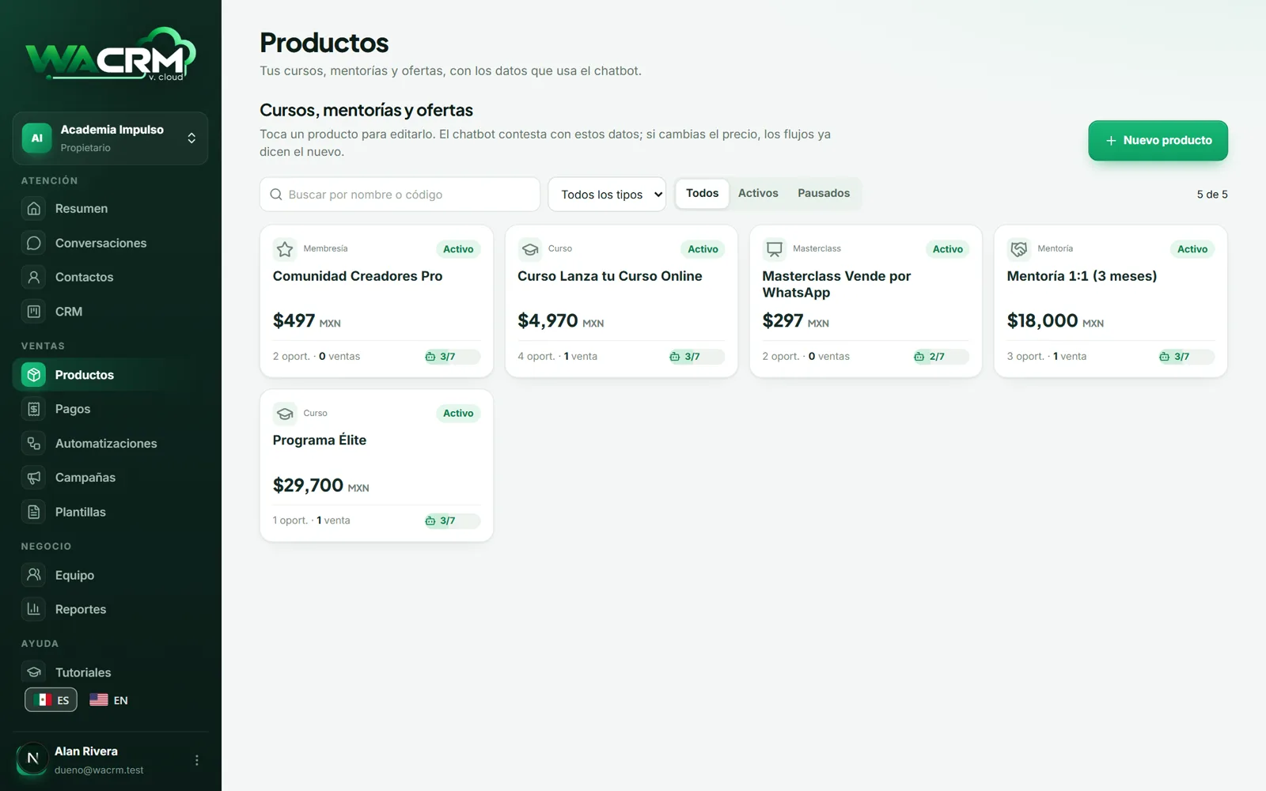
Task: Click the Plantillas document icon
Action: pos(34,512)
